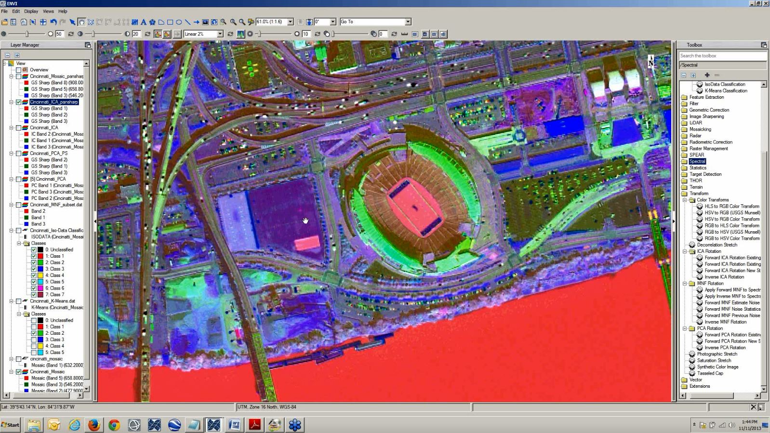Uncheck the Cincinnati_ICA_pansharp layer
Screen dimensions: 770x433
point(18,102)
